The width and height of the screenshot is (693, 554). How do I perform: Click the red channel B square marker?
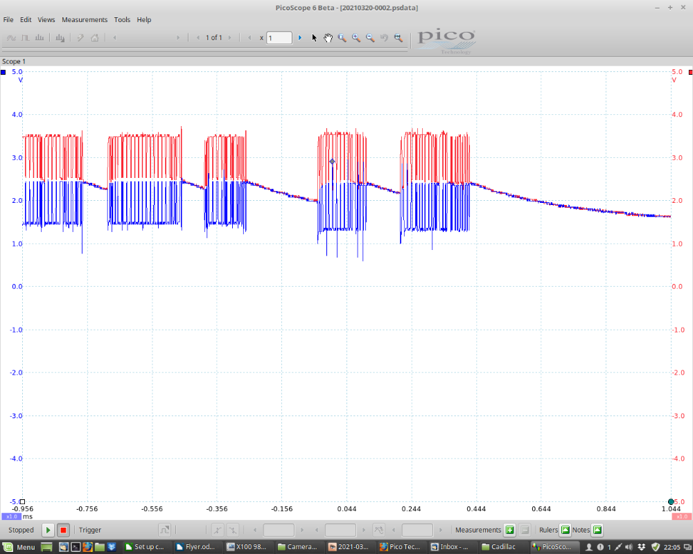coord(690,72)
